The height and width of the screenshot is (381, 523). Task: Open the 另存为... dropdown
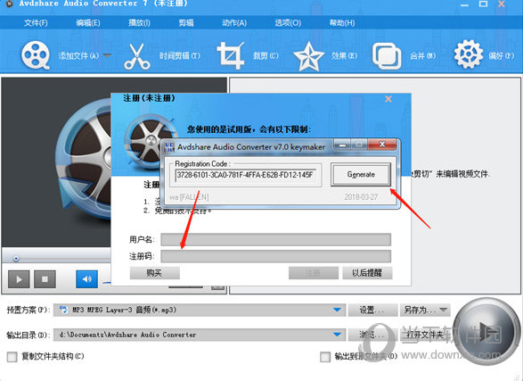pos(425,311)
